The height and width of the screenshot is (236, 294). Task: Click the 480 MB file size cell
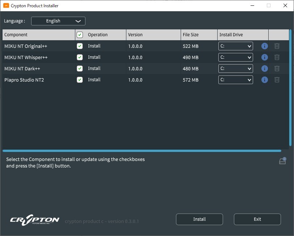(x=190, y=69)
